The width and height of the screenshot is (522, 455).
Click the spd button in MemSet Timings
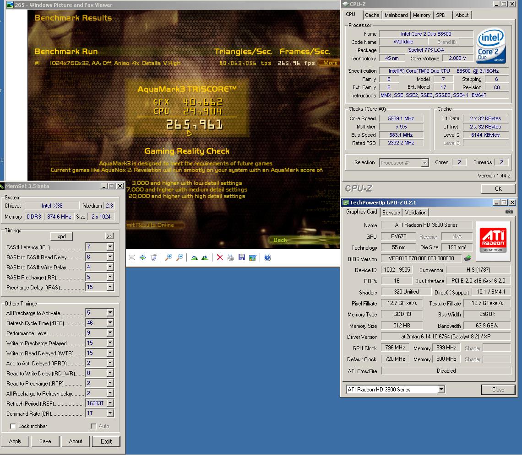point(62,236)
